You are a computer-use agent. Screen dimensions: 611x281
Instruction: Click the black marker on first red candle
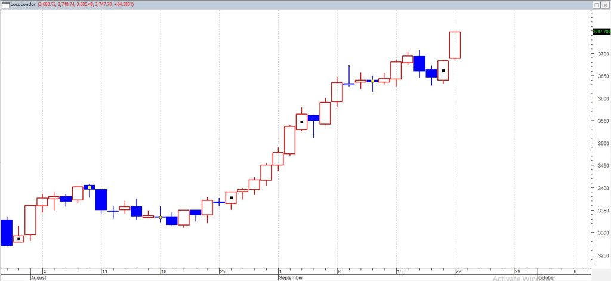point(19,239)
